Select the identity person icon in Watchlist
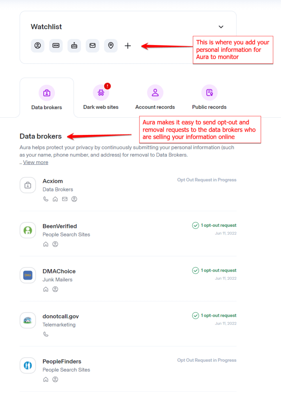The height and width of the screenshot is (399, 281). pyautogui.click(x=37, y=46)
